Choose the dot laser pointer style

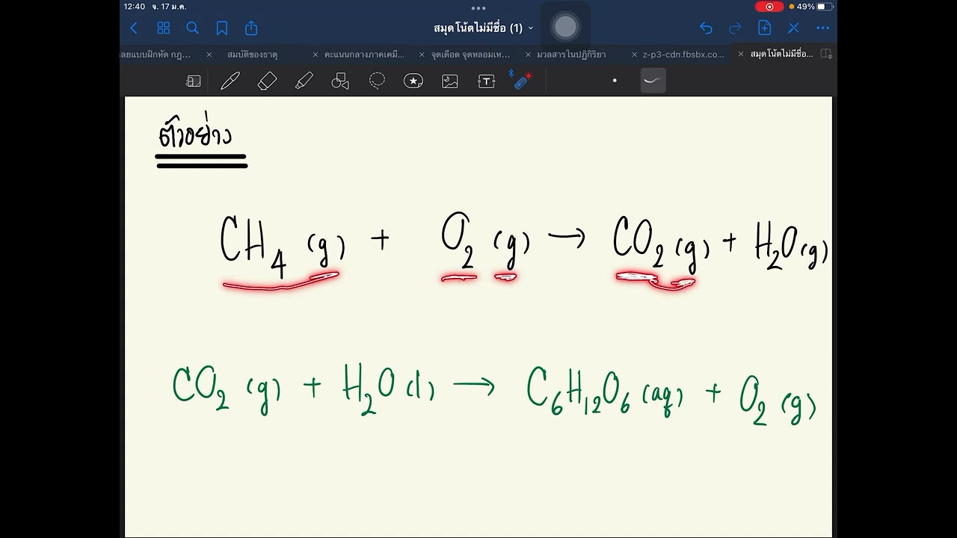point(615,81)
